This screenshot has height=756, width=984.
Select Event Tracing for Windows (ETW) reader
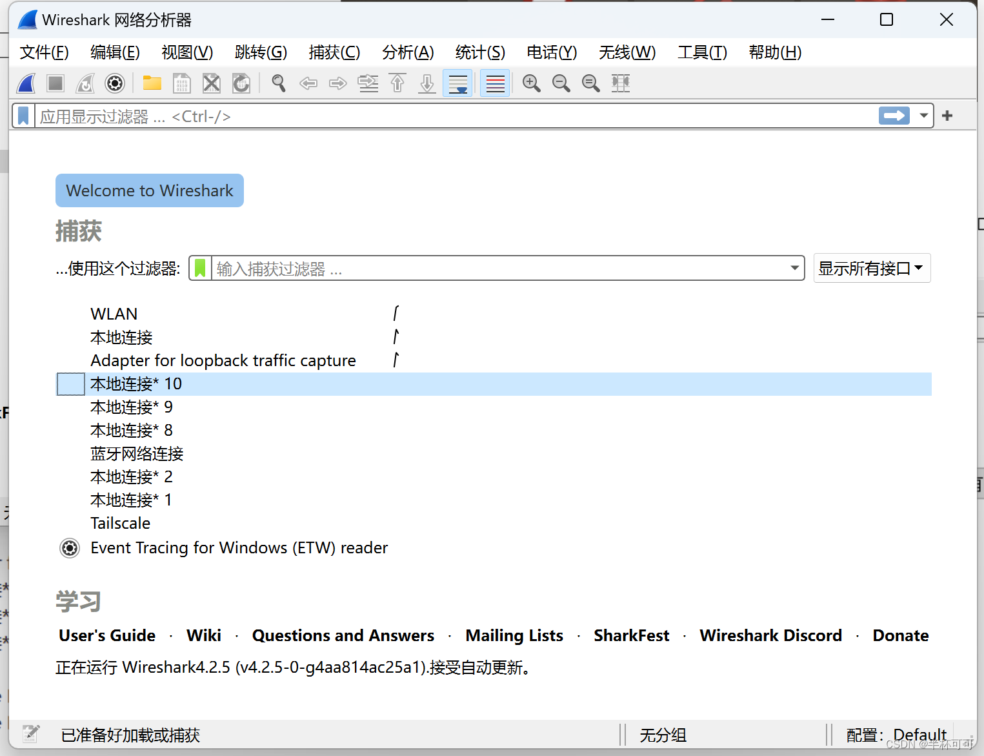click(494, 548)
